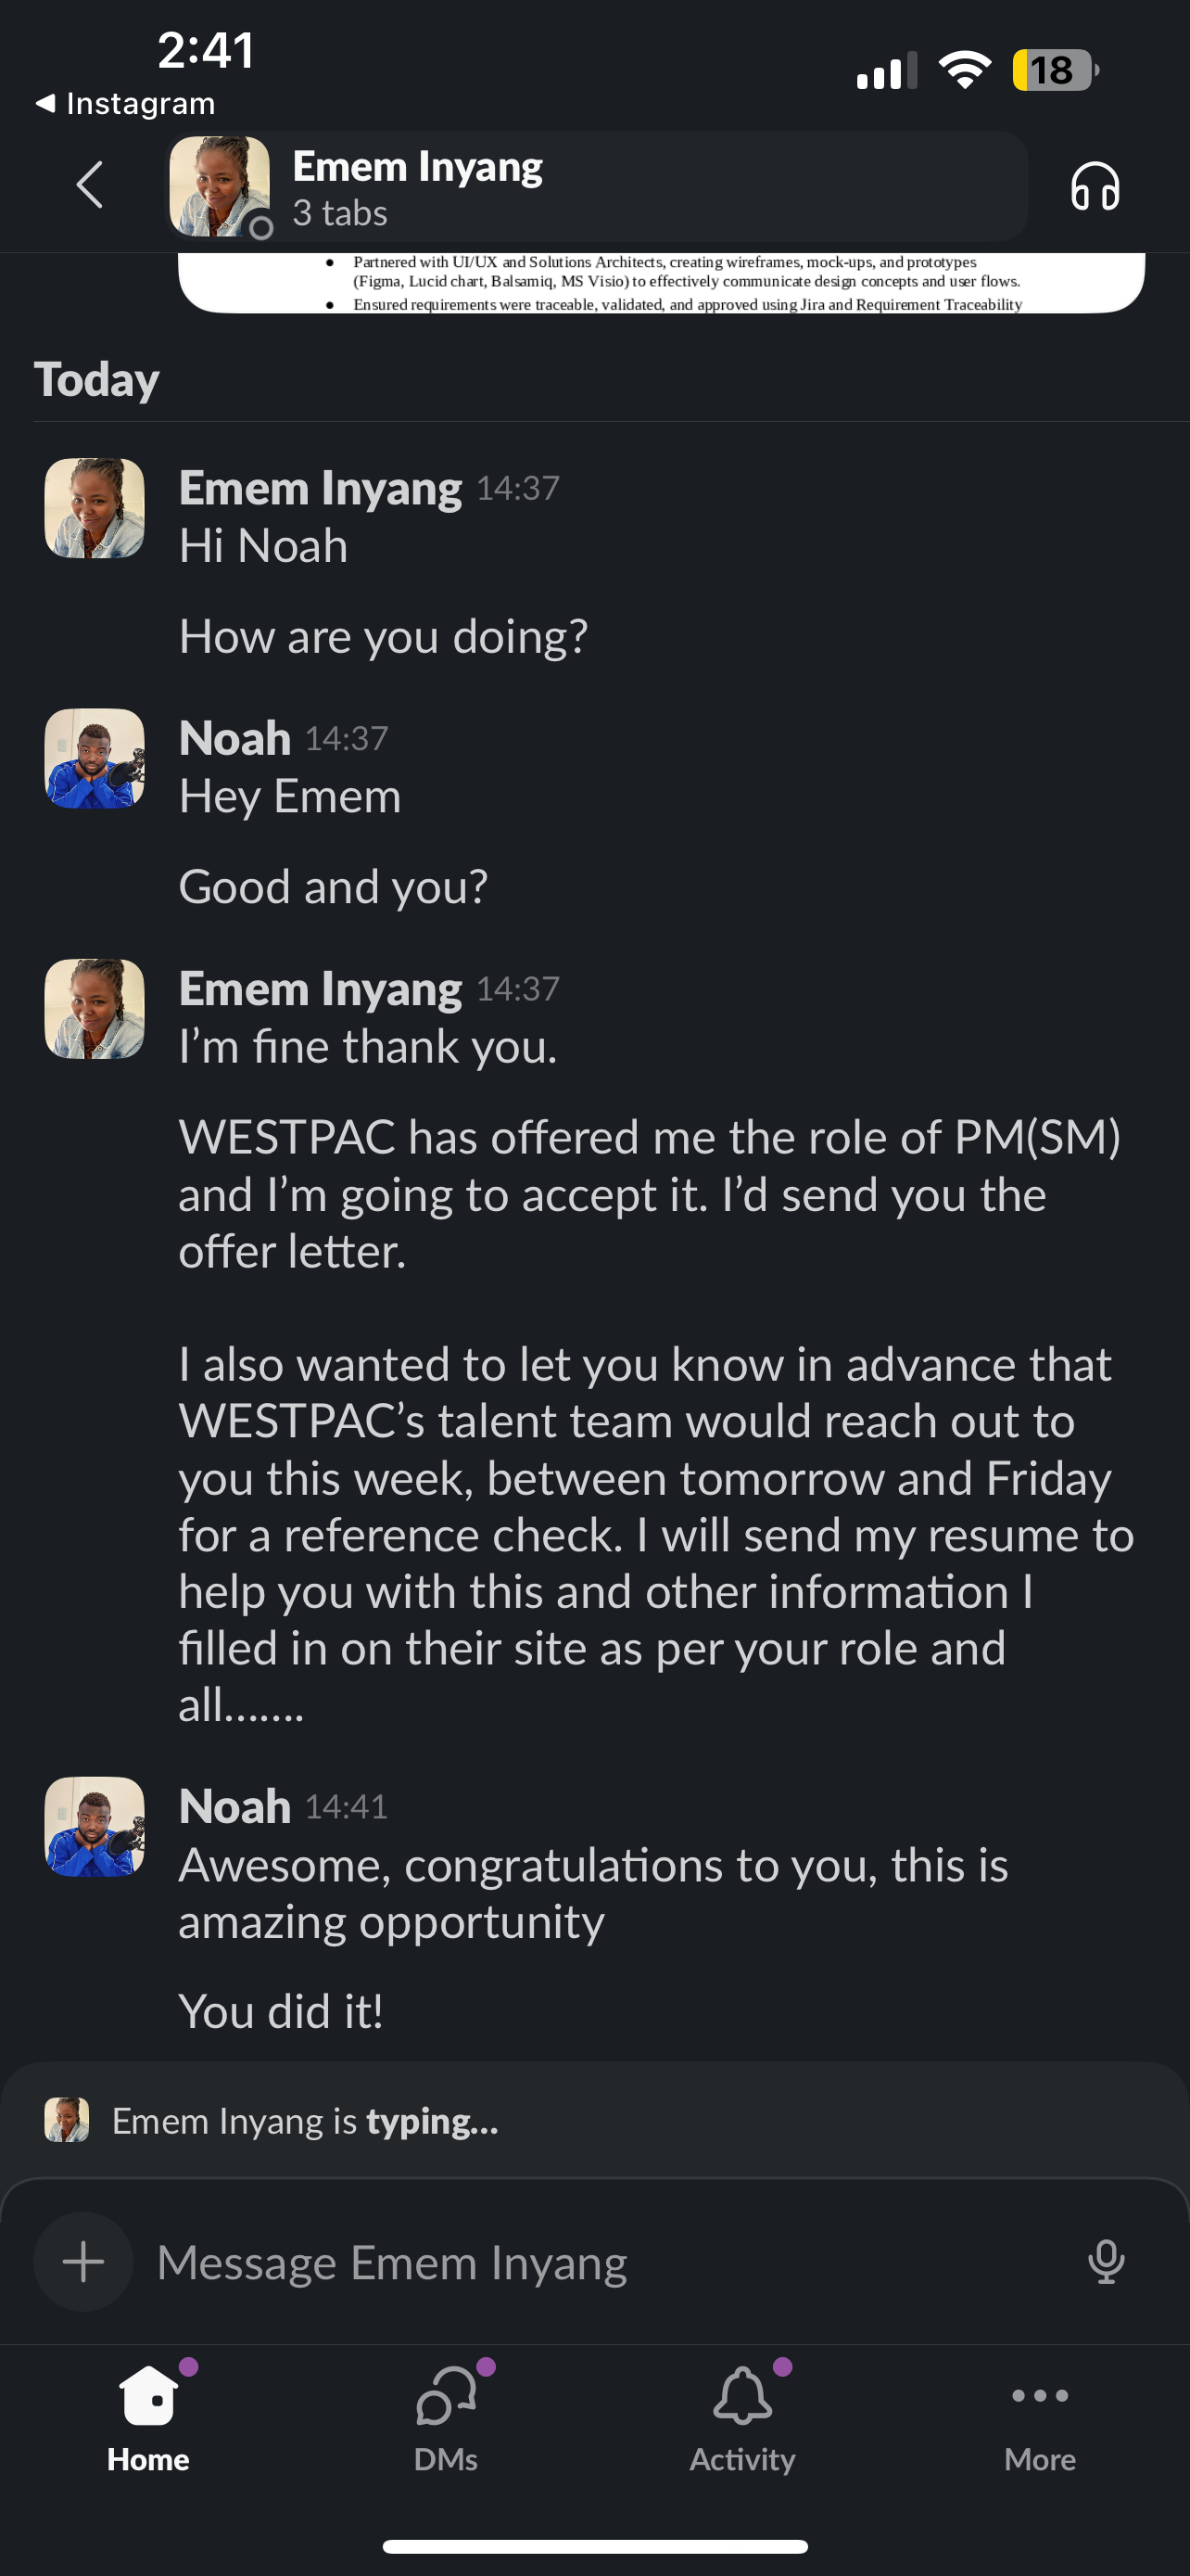Tap the message input field
The height and width of the screenshot is (2576, 1190).
(500, 2261)
